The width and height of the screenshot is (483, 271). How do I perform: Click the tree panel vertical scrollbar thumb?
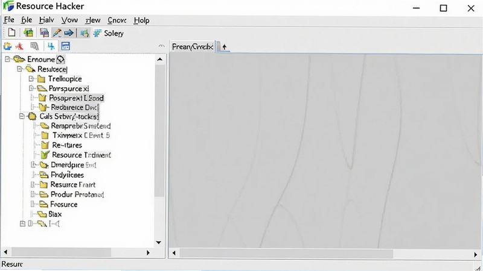159,131
